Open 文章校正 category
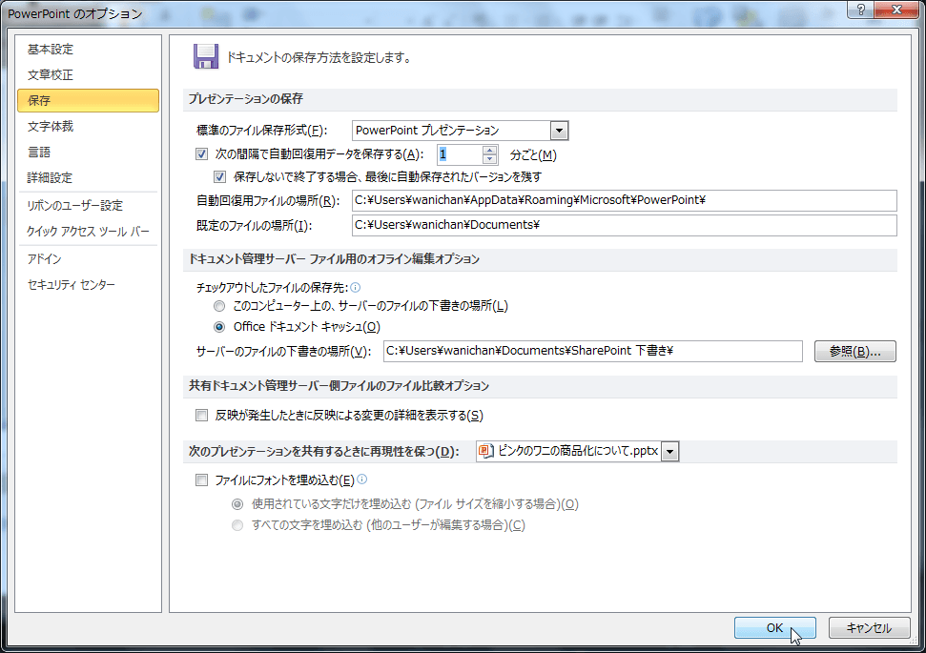Image resolution: width=926 pixels, height=653 pixels. pos(88,75)
